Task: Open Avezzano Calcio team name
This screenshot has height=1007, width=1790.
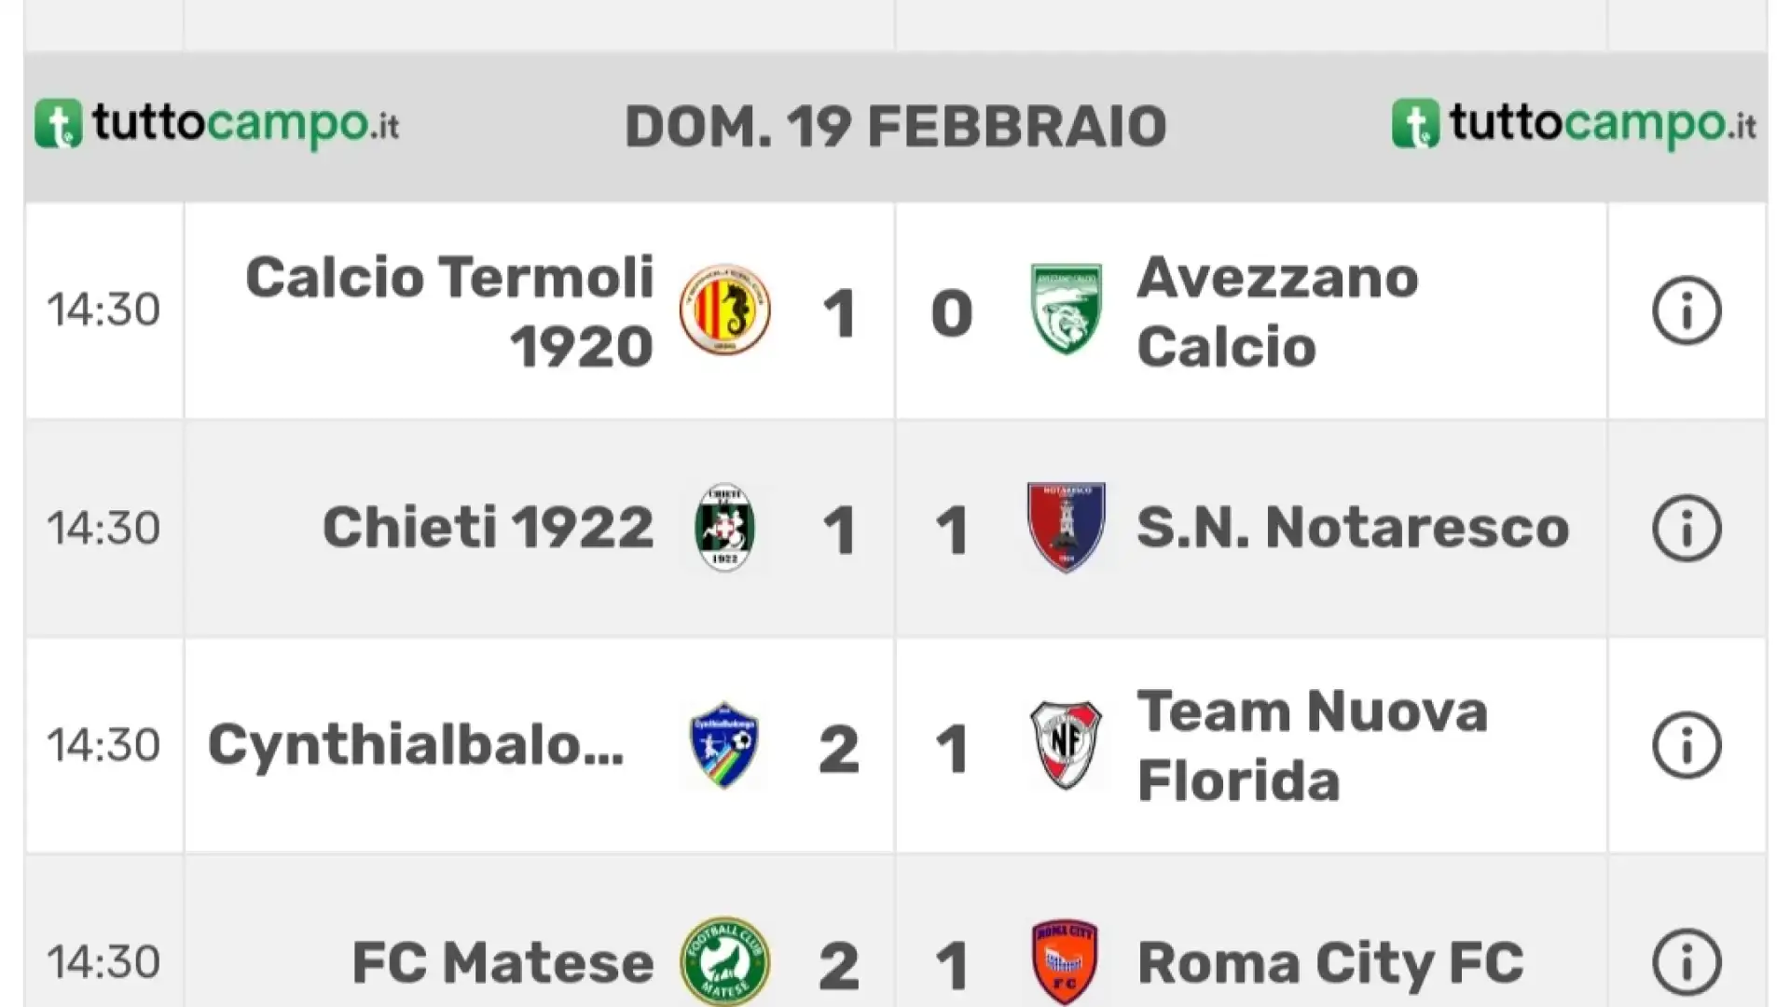Action: pyautogui.click(x=1277, y=311)
